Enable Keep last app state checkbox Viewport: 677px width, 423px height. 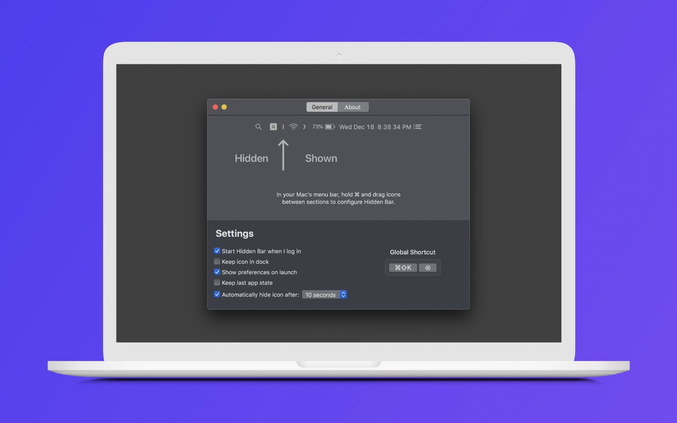tap(217, 283)
